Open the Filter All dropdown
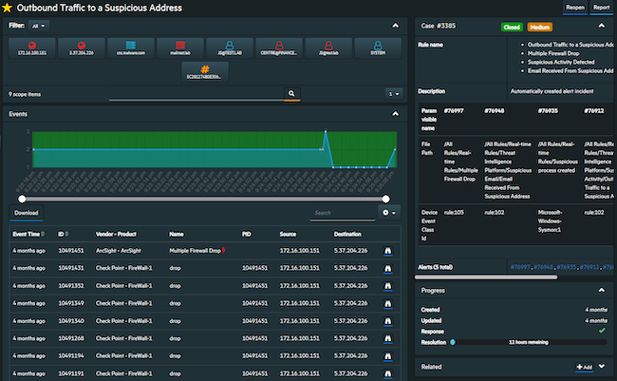 [x=40, y=26]
